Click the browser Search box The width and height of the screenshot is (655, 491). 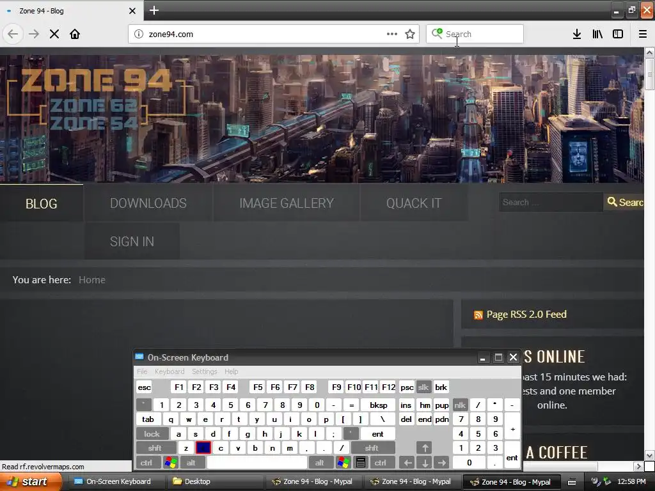pyautogui.click(x=475, y=34)
